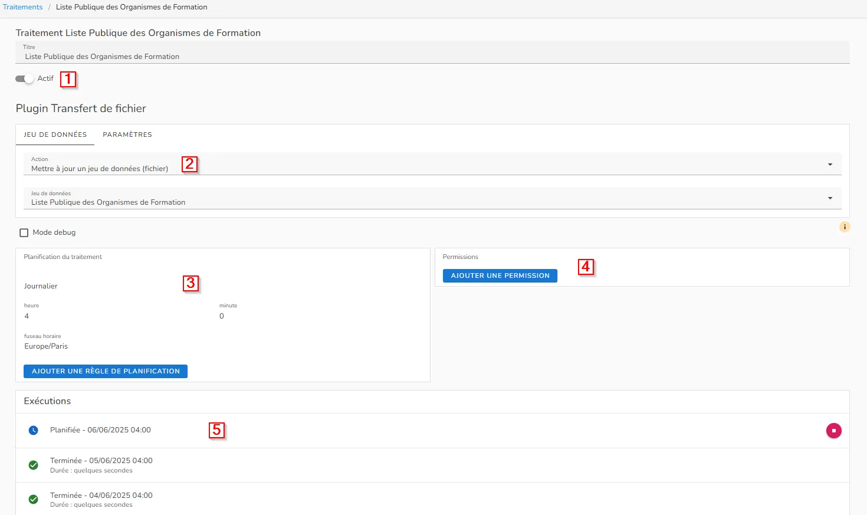Click the heure value 4
867x515 pixels.
[x=27, y=316]
